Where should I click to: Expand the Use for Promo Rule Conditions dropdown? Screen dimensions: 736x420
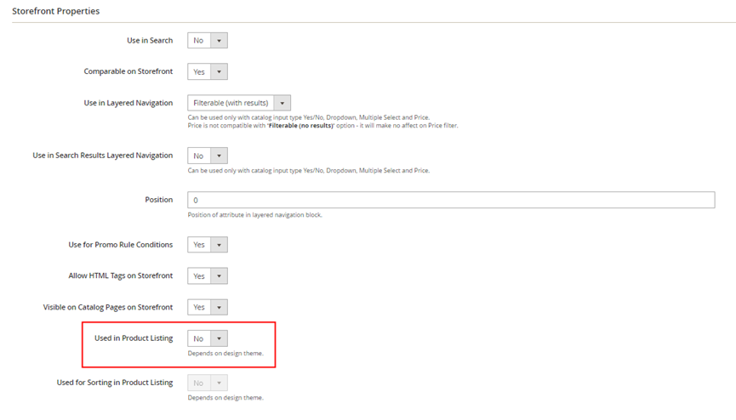coord(208,245)
